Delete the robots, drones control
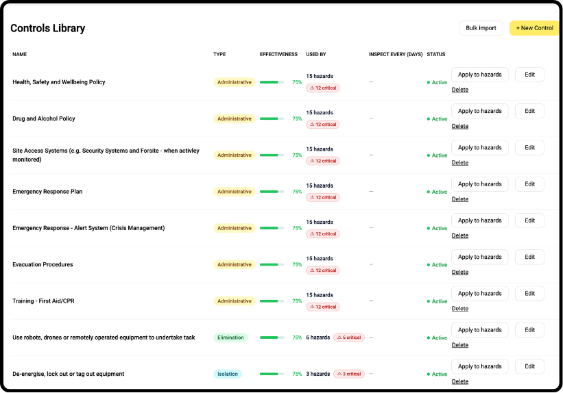The image size is (563, 393). click(460, 345)
